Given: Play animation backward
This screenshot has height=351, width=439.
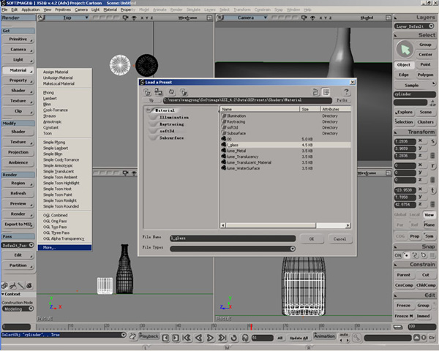Looking at the screenshot, I should [199, 338].
